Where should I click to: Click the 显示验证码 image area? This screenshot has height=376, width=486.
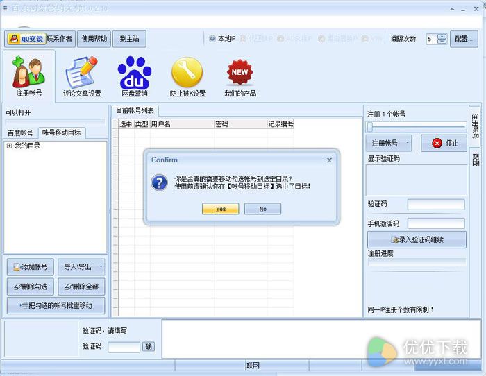417,180
